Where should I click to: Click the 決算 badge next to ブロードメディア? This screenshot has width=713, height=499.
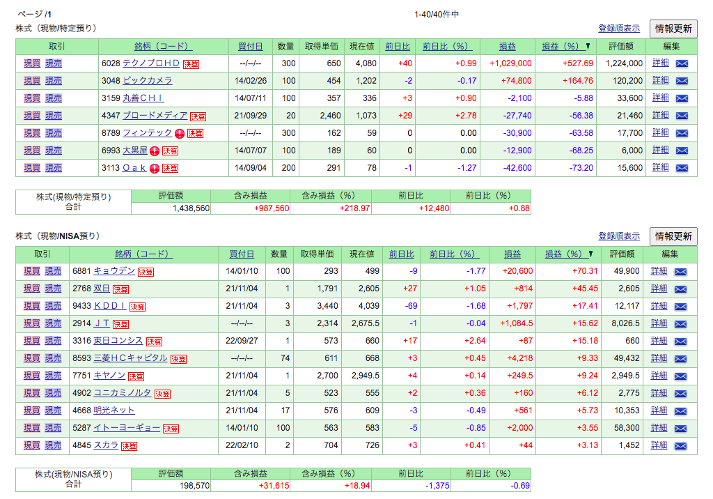198,116
